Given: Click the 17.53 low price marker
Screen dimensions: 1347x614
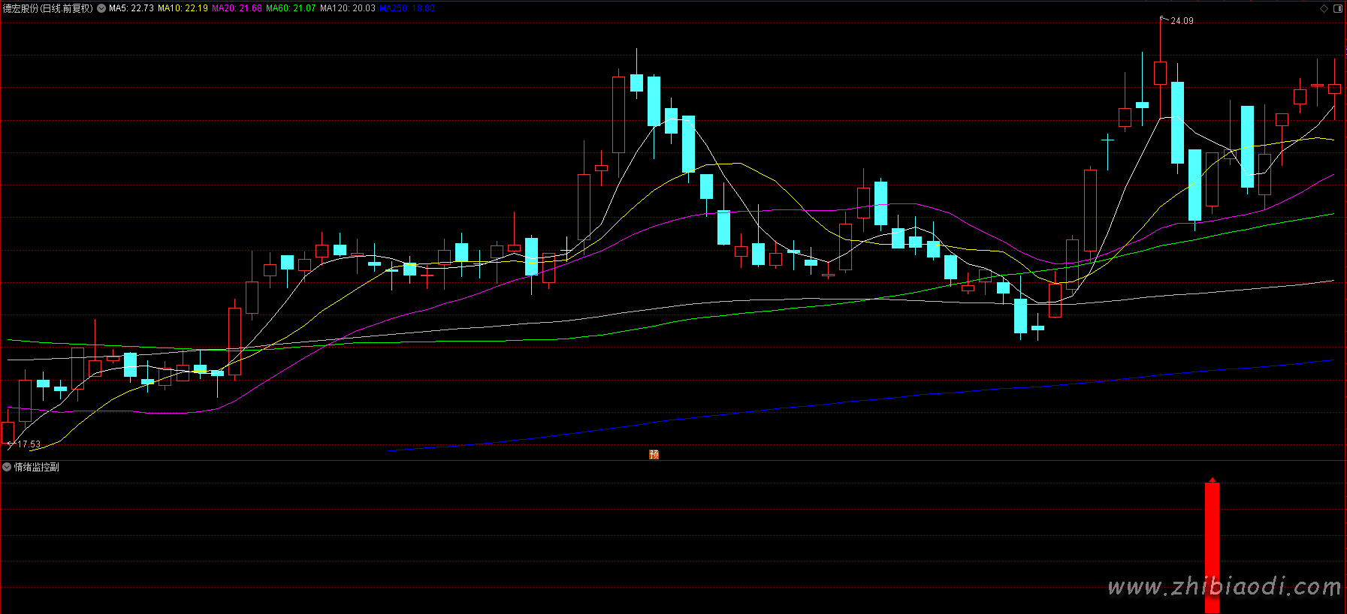Looking at the screenshot, I should pyautogui.click(x=29, y=444).
